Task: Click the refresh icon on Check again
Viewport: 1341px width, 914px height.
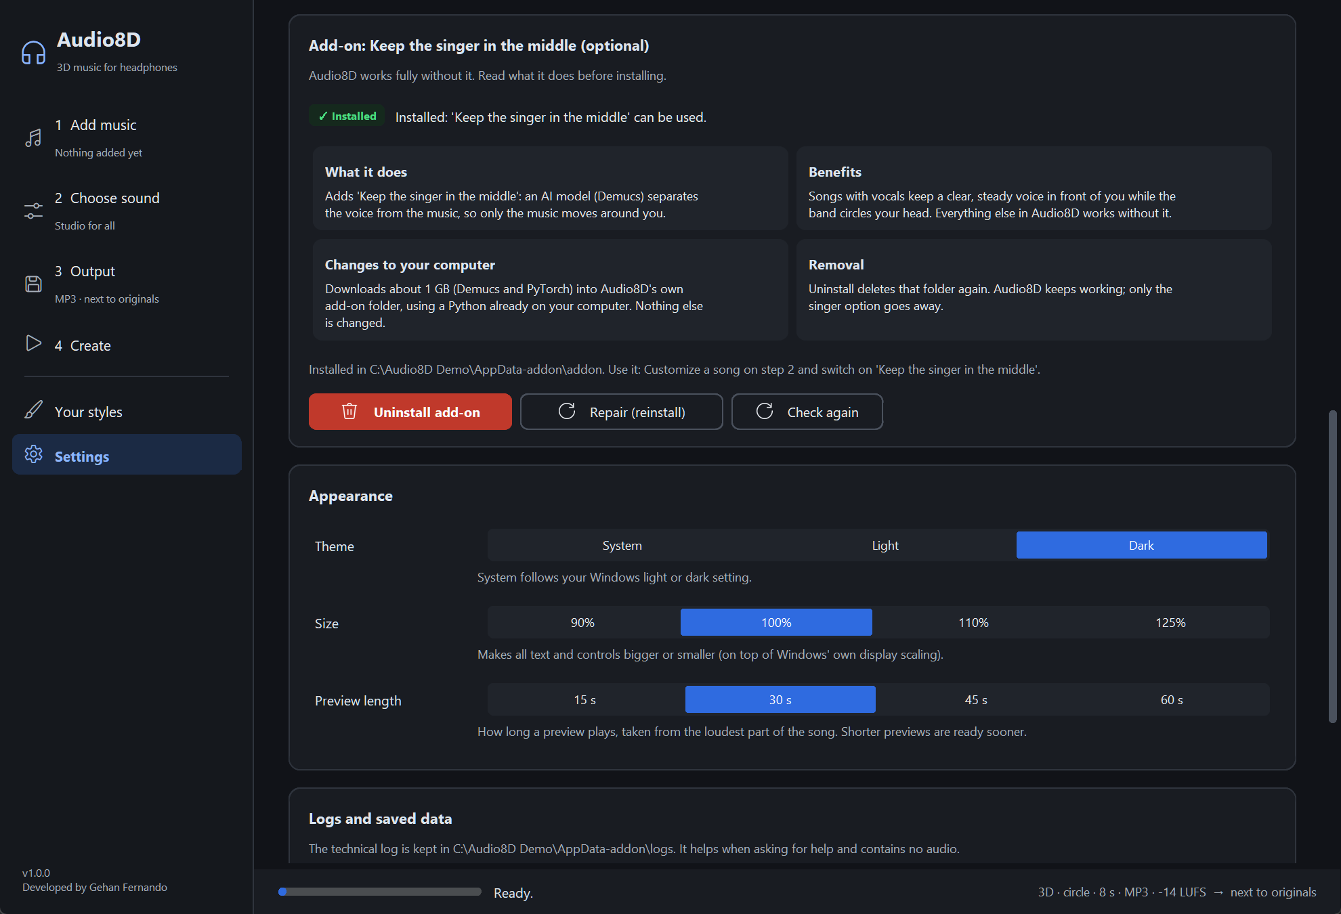Action: 765,411
